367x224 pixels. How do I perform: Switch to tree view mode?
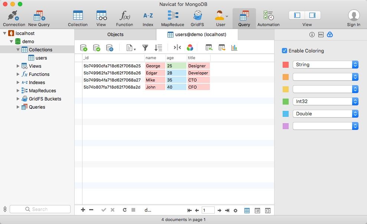pos(257,210)
